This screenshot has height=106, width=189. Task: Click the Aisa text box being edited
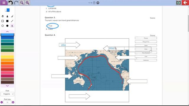[x=116, y=48]
